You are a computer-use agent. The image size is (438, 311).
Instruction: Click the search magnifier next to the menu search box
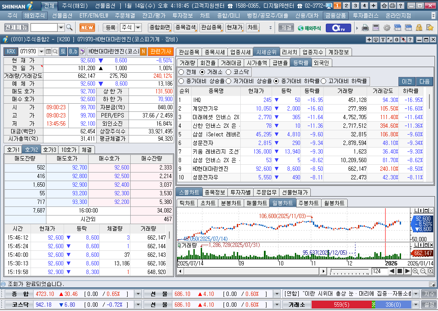pos(69,28)
